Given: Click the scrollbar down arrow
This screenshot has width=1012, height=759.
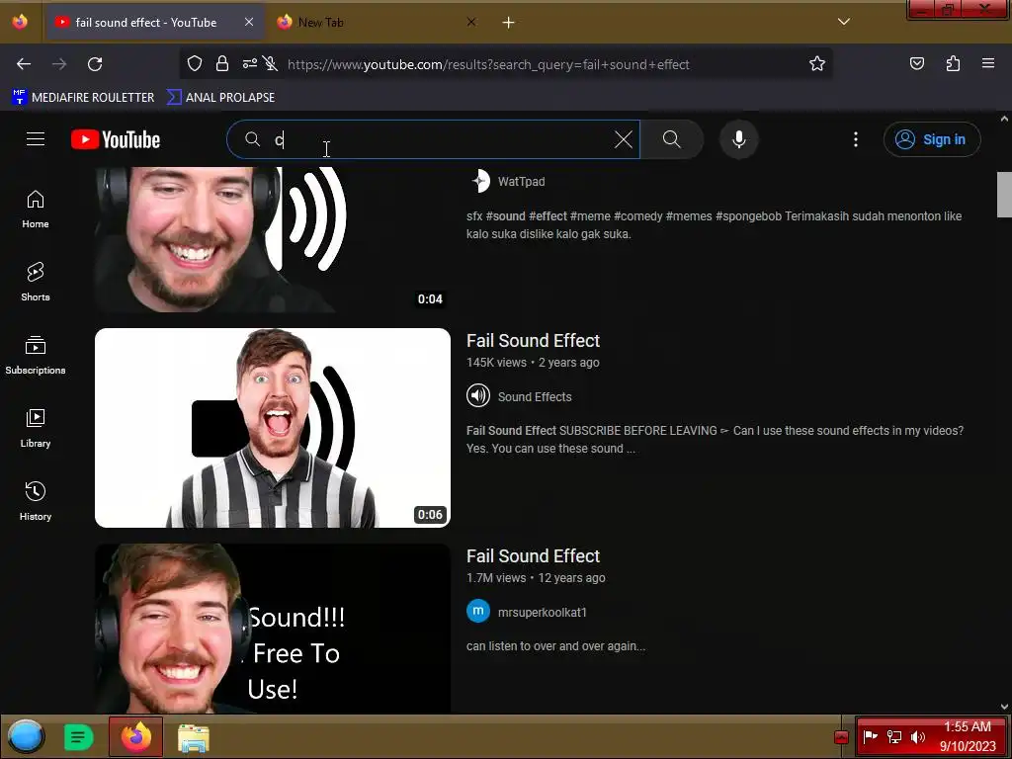Looking at the screenshot, I should click(x=1004, y=707).
